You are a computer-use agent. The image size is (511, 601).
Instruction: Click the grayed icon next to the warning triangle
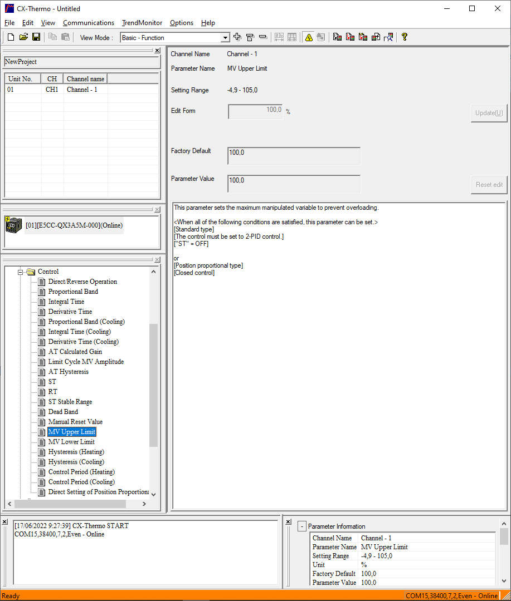321,37
